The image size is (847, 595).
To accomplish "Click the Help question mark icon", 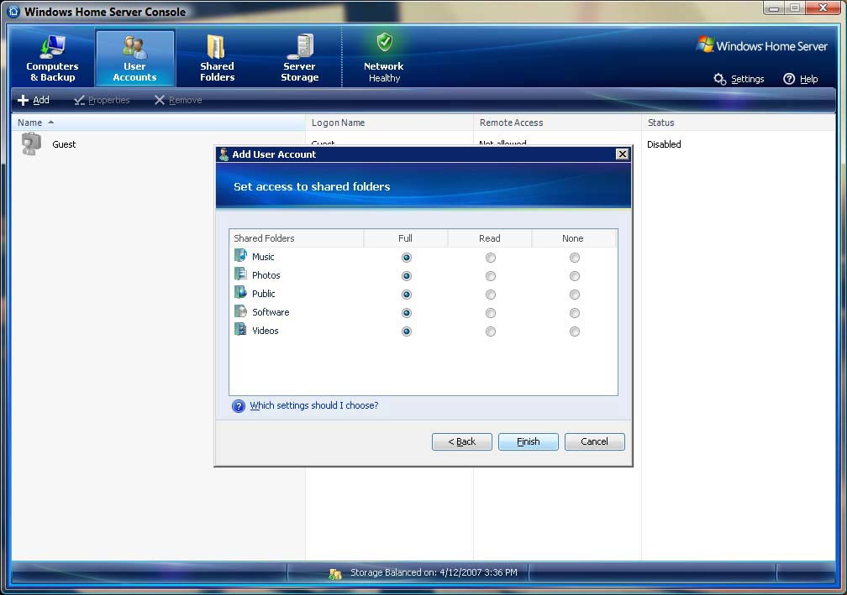I will point(789,79).
